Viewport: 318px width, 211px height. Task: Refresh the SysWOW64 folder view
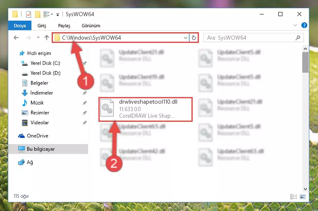tap(194, 38)
